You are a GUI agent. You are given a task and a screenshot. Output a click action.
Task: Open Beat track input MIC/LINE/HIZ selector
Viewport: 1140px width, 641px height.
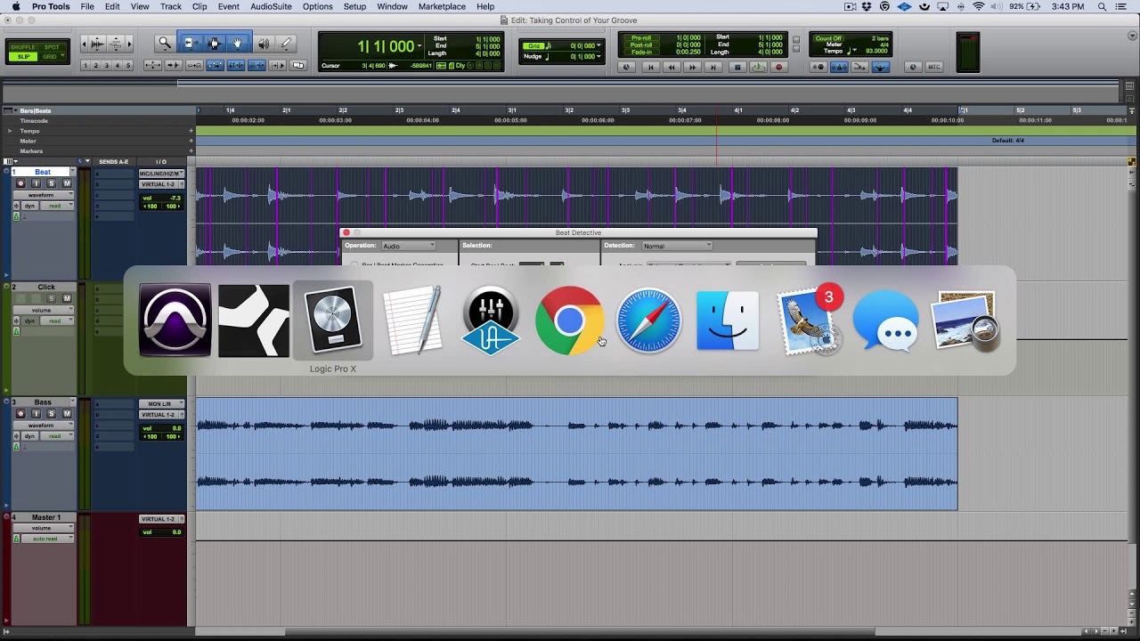click(161, 174)
